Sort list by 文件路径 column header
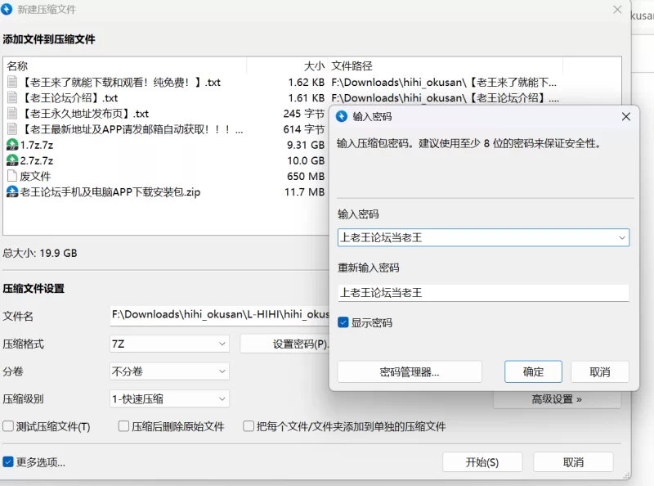 (446, 66)
